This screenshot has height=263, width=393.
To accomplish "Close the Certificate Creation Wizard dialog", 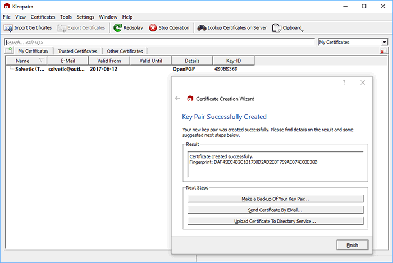I will click(x=363, y=82).
